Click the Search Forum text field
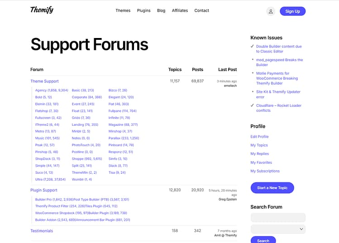The image size is (339, 243). point(278,218)
